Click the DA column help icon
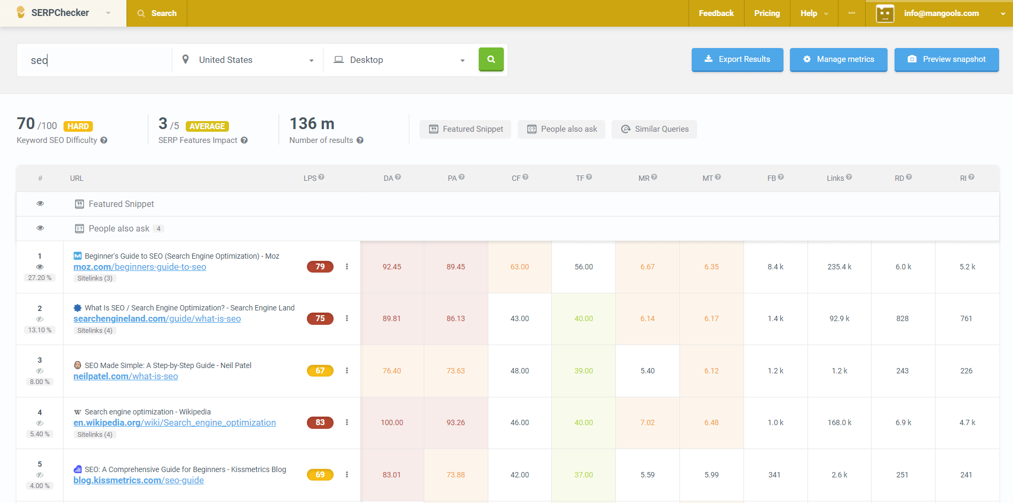The height and width of the screenshot is (503, 1013). 398,177
